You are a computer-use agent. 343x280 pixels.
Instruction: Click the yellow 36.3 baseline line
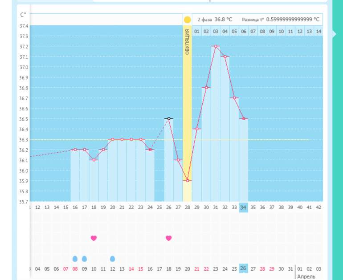267,140
